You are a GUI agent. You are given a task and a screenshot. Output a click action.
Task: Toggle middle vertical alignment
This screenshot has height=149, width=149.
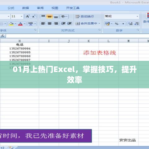point(49,16)
